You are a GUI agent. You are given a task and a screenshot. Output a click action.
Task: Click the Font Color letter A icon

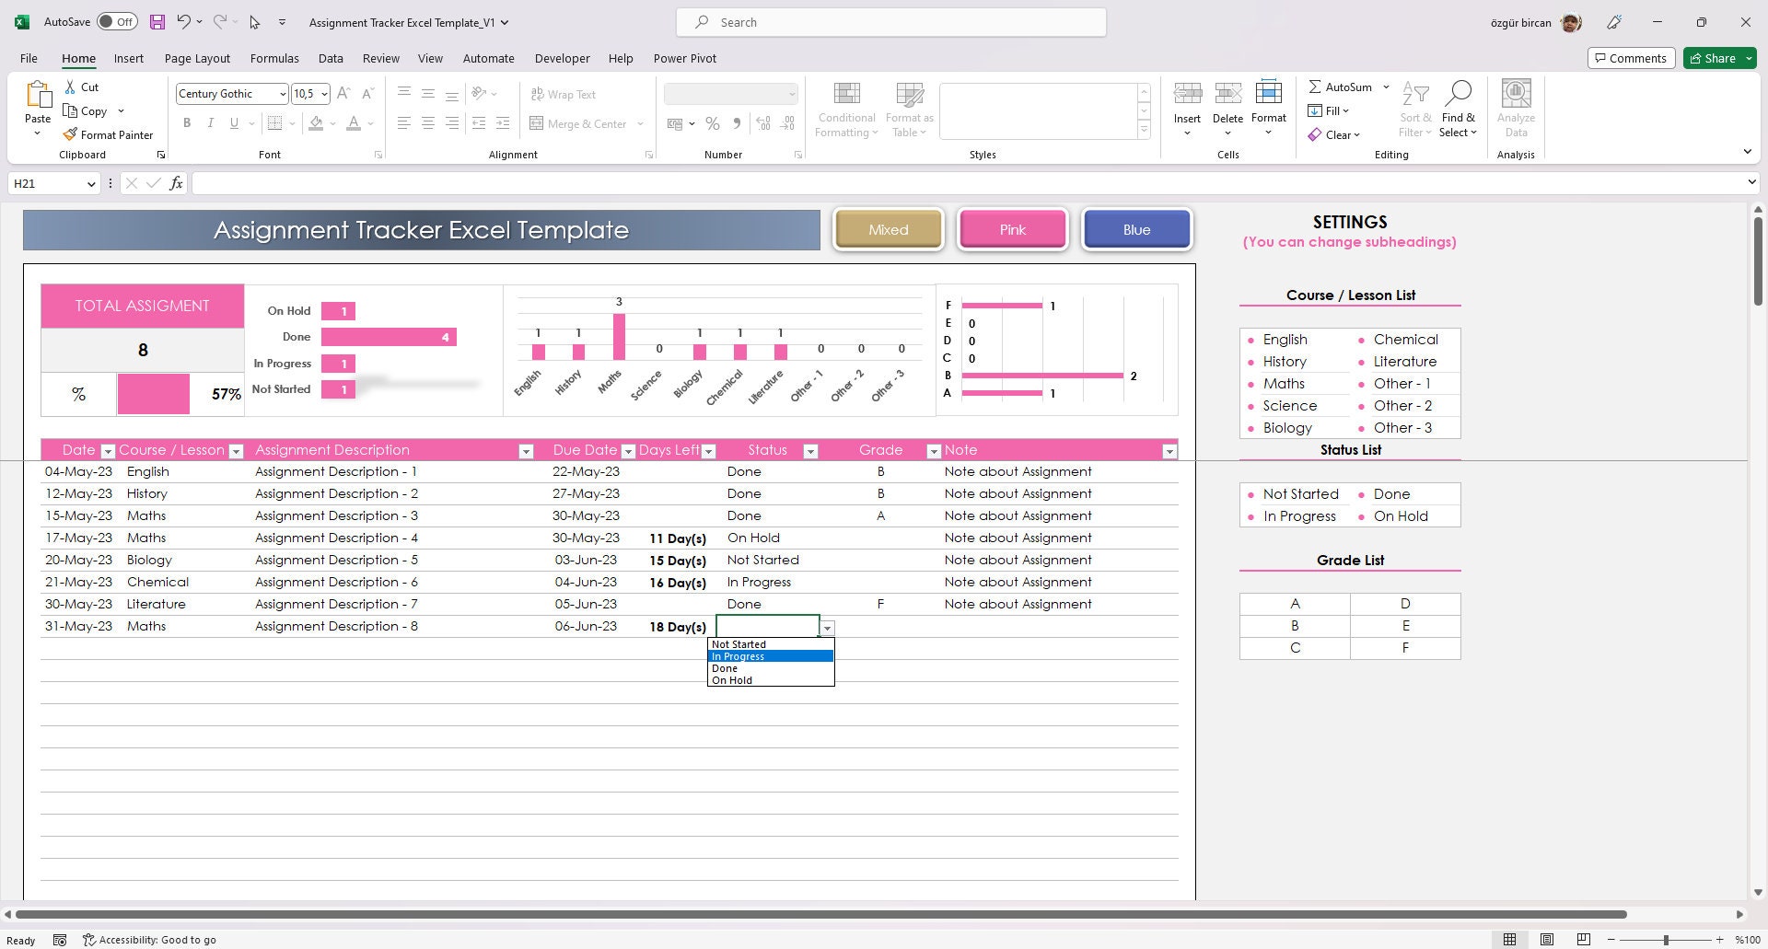354,123
